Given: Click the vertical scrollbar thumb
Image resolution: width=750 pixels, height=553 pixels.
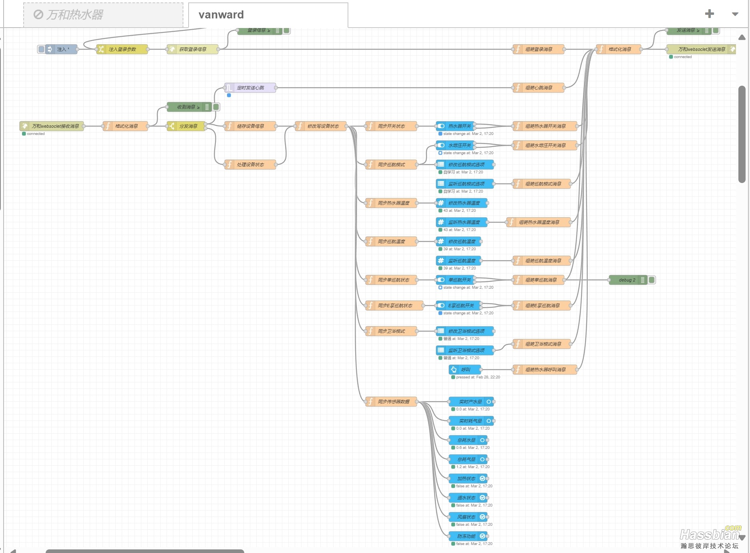Looking at the screenshot, I should [x=742, y=134].
